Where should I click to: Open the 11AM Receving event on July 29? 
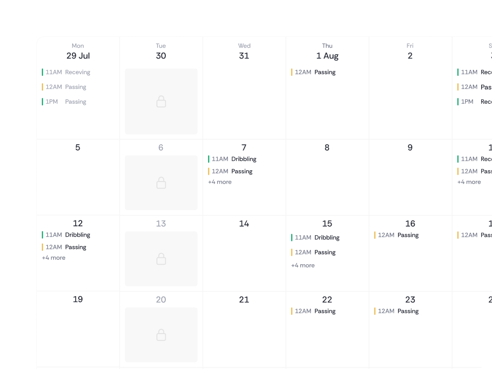pyautogui.click(x=69, y=72)
